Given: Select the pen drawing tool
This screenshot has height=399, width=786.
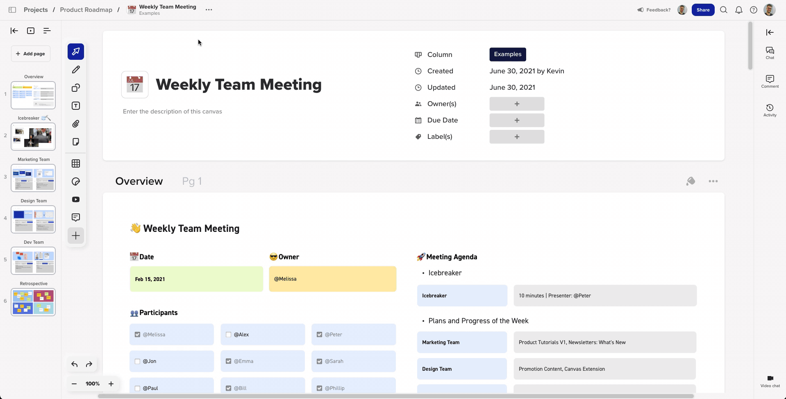Looking at the screenshot, I should [76, 70].
